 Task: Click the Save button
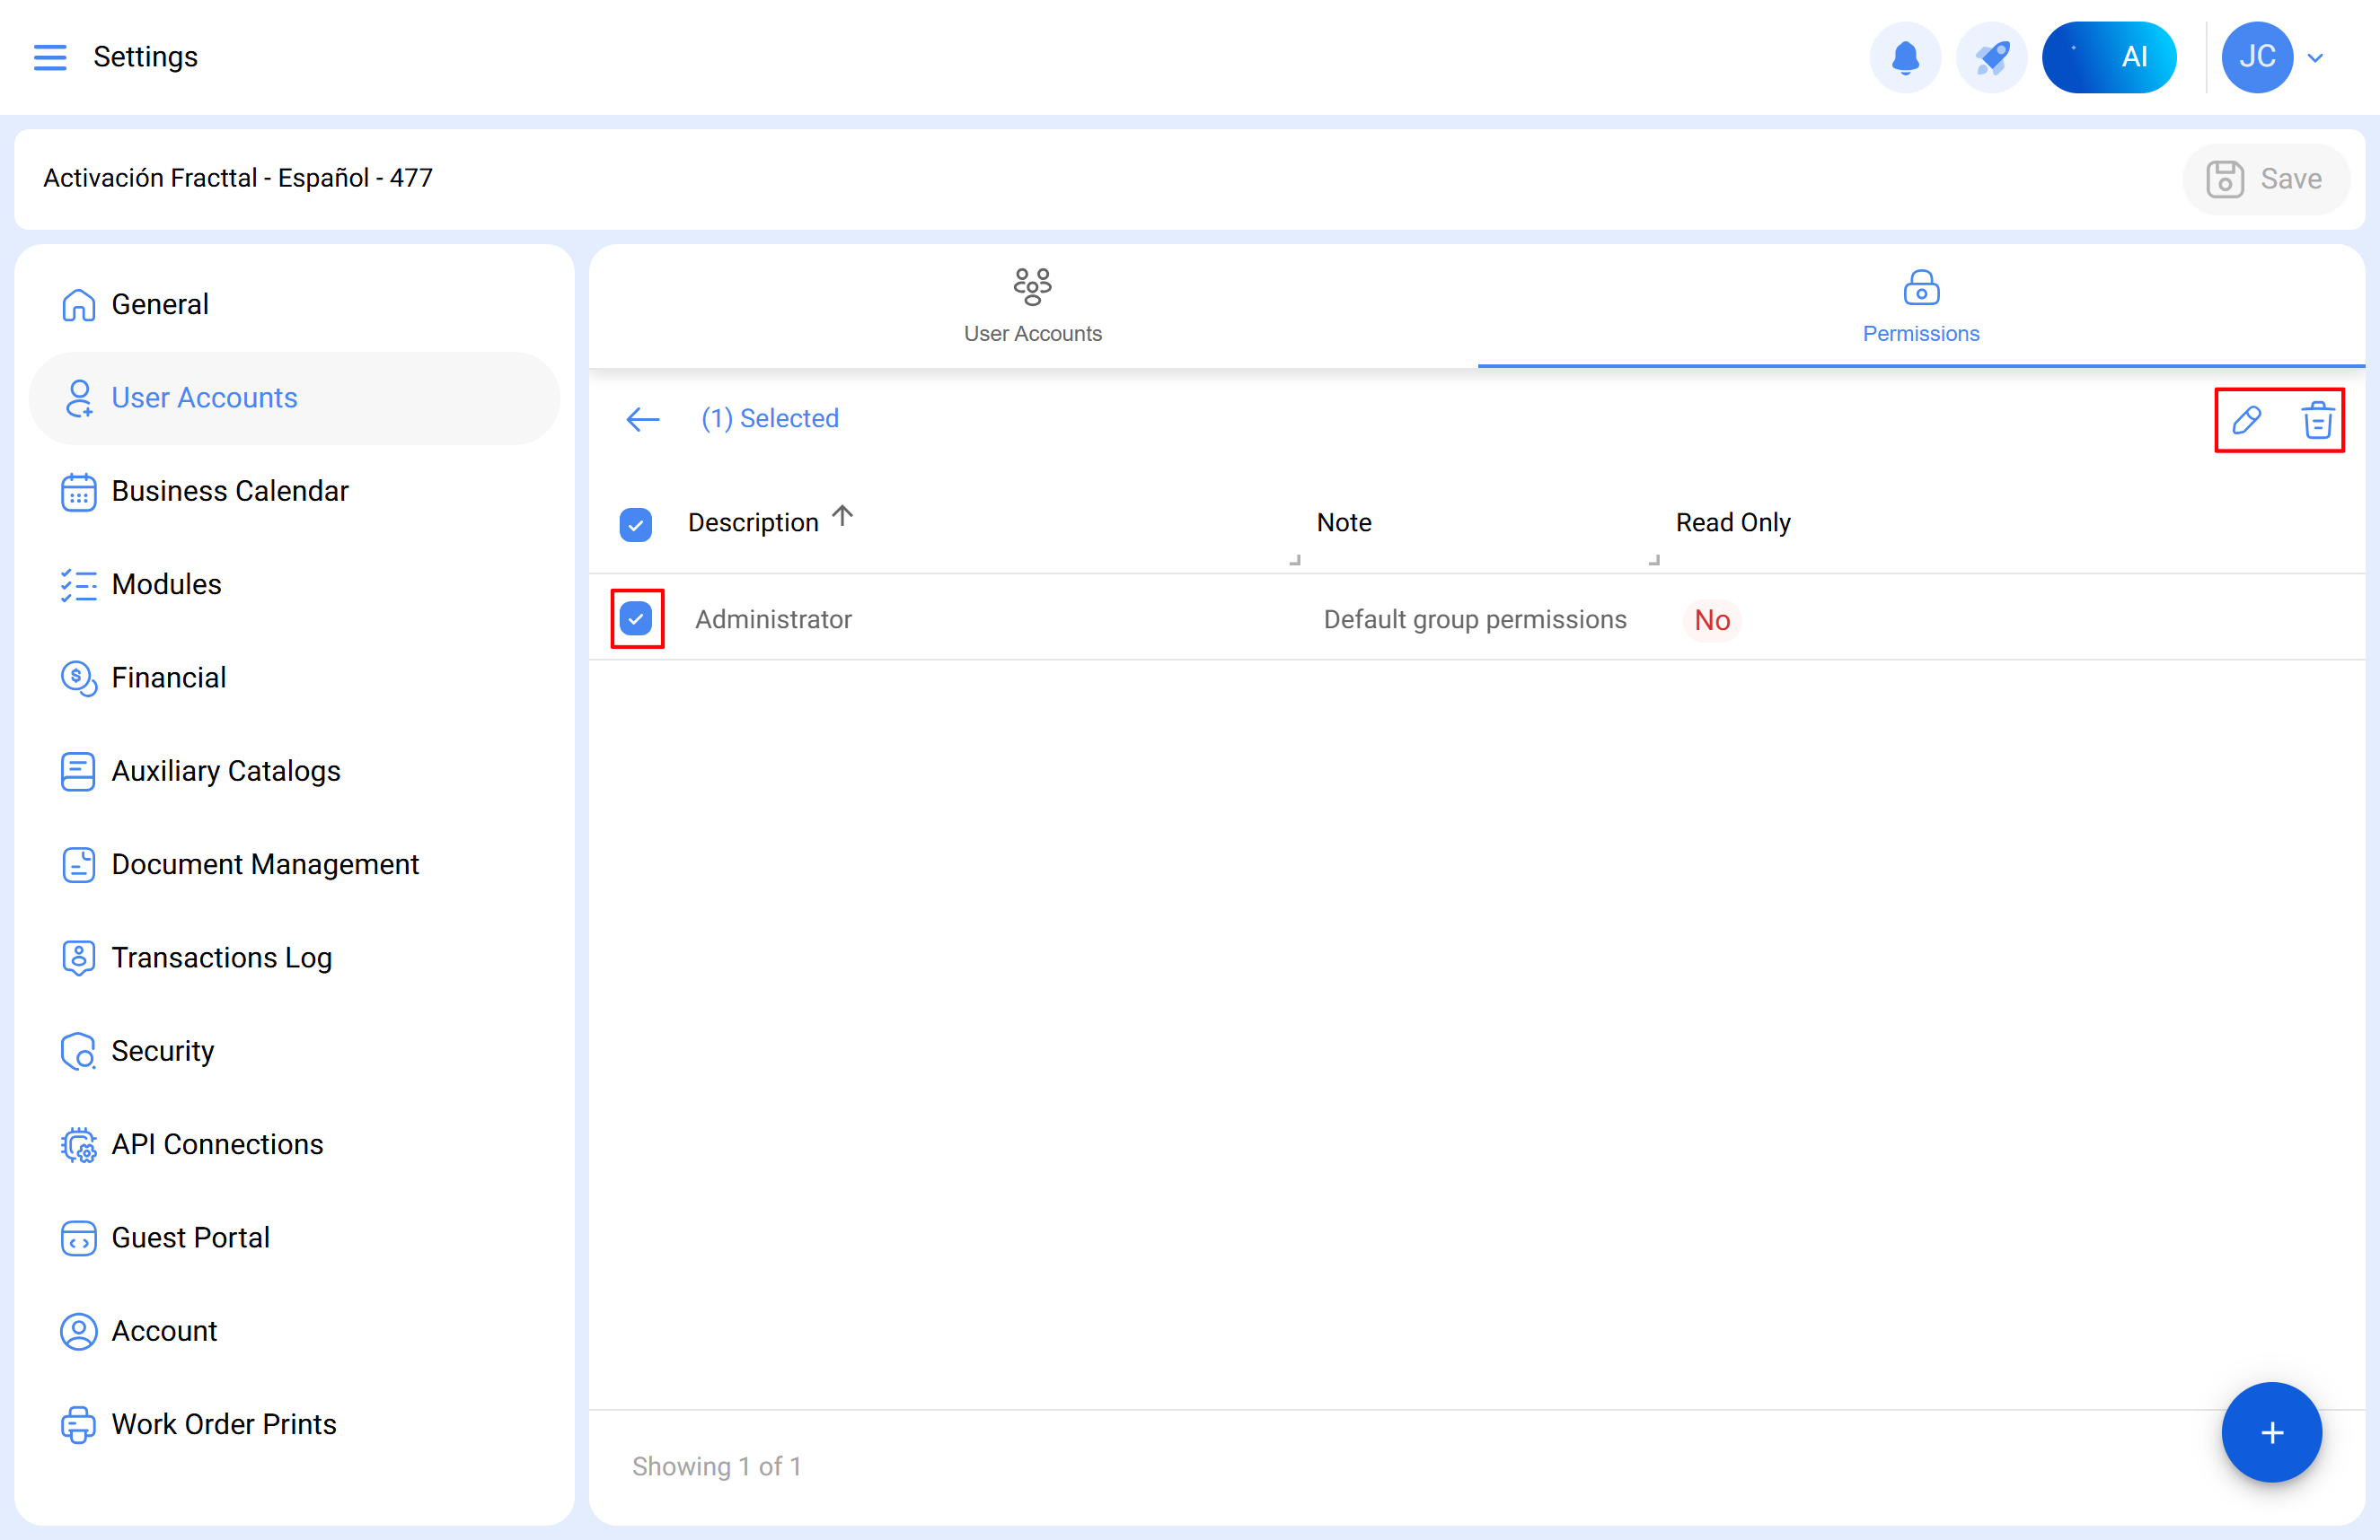click(2264, 179)
